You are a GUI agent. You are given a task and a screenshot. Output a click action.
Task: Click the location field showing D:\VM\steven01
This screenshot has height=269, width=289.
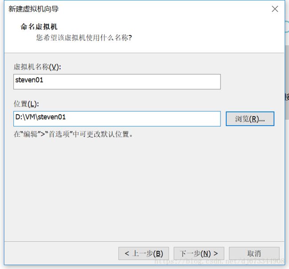pyautogui.click(x=117, y=119)
